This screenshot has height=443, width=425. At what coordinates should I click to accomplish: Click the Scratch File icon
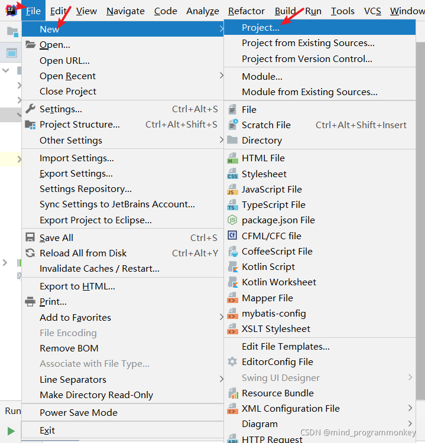233,125
